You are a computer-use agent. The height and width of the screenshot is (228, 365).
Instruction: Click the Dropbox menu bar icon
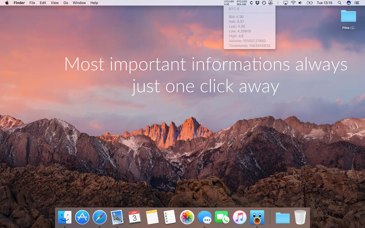coord(257,3)
